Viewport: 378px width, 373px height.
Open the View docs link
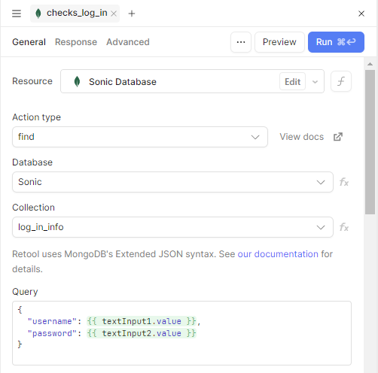(x=302, y=137)
